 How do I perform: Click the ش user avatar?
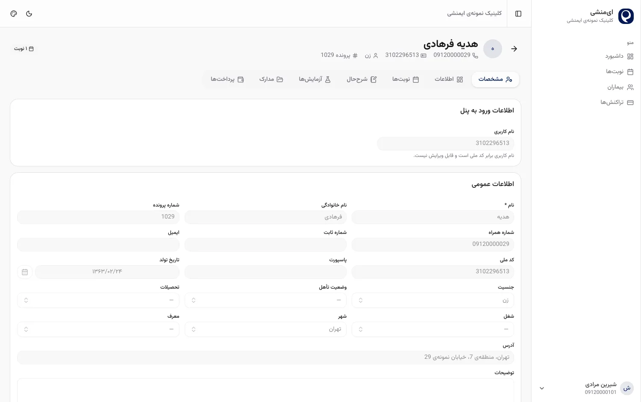point(627,388)
